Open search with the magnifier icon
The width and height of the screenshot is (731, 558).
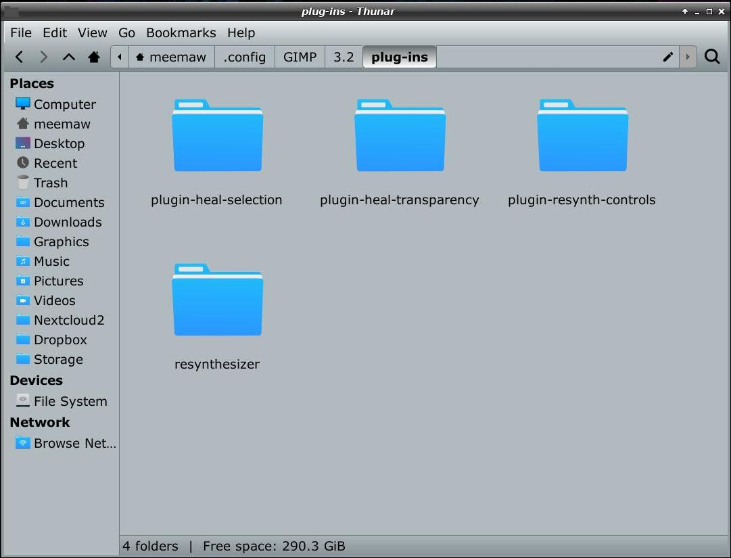pos(712,57)
